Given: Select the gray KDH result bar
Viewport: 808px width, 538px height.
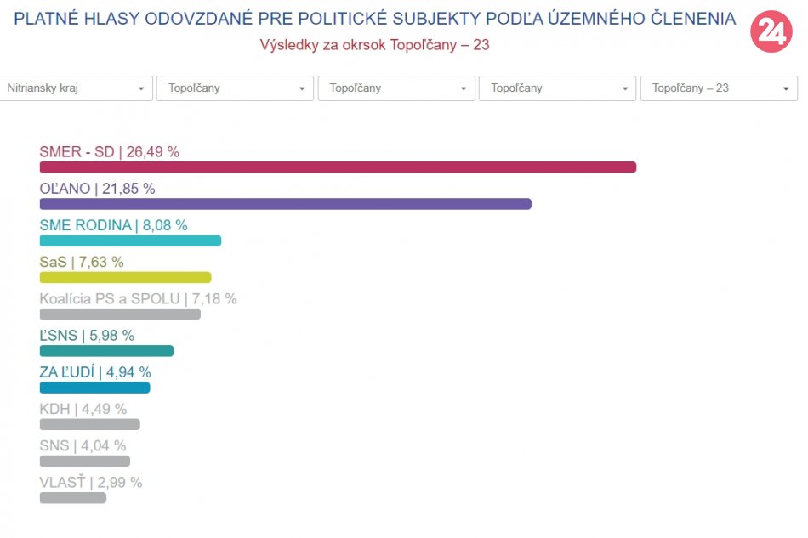Looking at the screenshot, I should tap(89, 424).
